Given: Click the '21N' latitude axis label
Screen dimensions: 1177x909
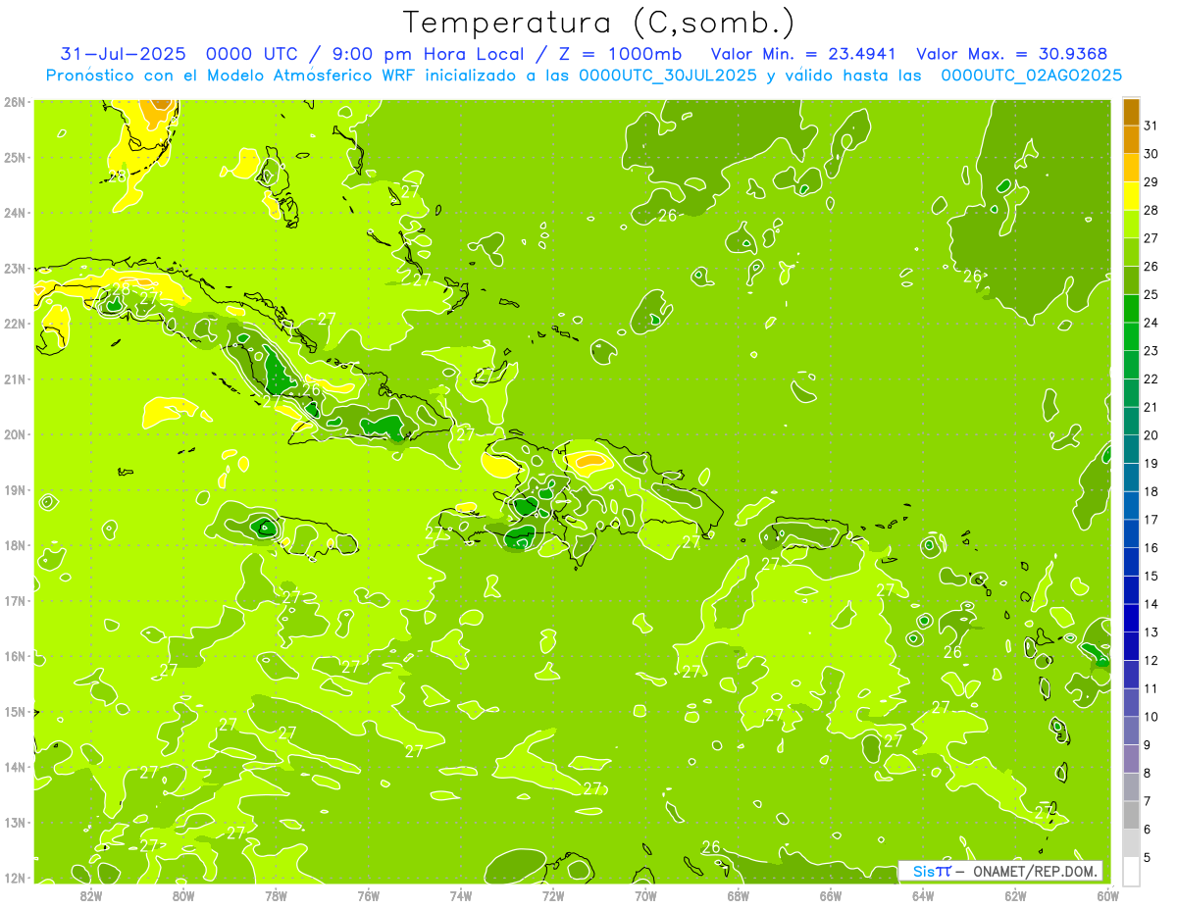Looking at the screenshot, I should (15, 379).
